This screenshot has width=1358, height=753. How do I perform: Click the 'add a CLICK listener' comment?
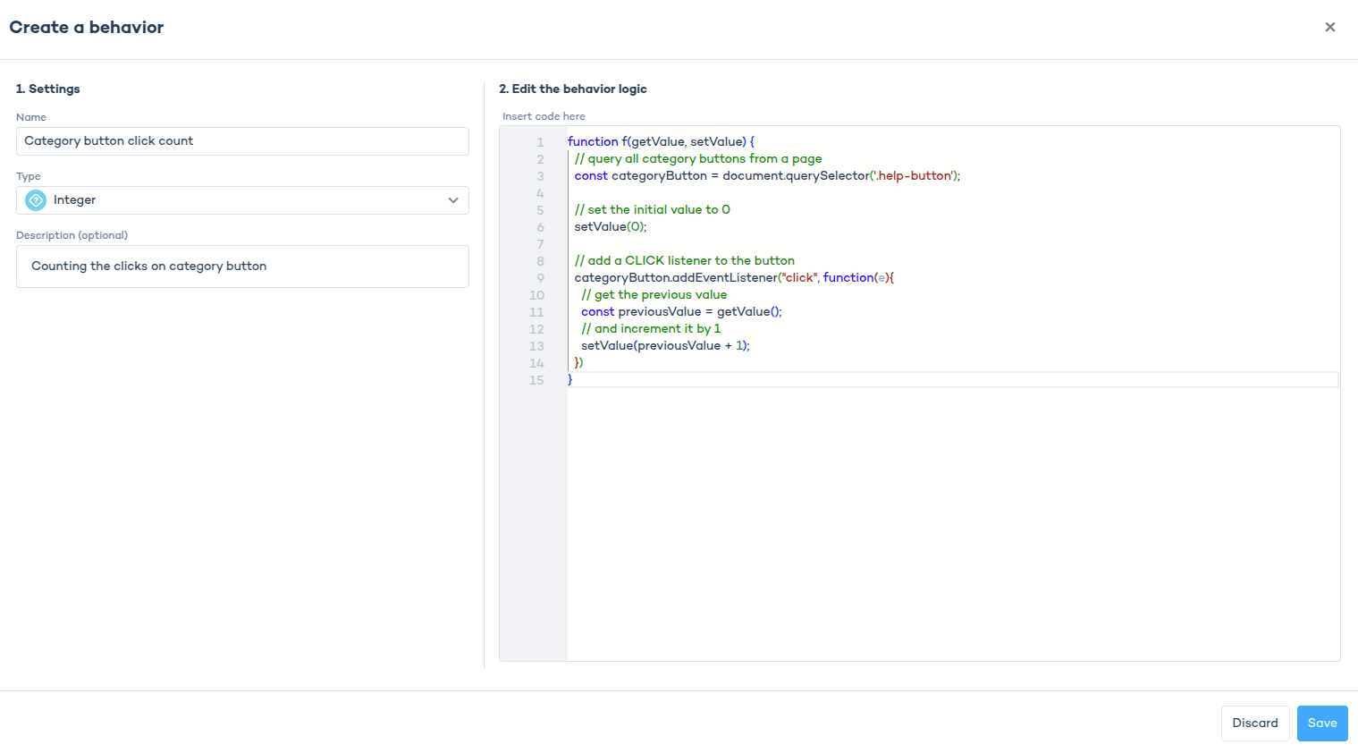pos(685,261)
